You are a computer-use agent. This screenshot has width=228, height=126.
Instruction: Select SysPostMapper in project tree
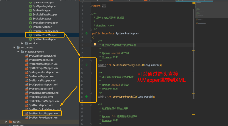pyautogui.click(x=42, y=10)
